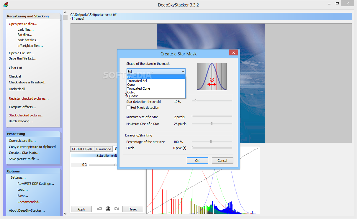Click the gear settings icon between arrows

(108, 209)
